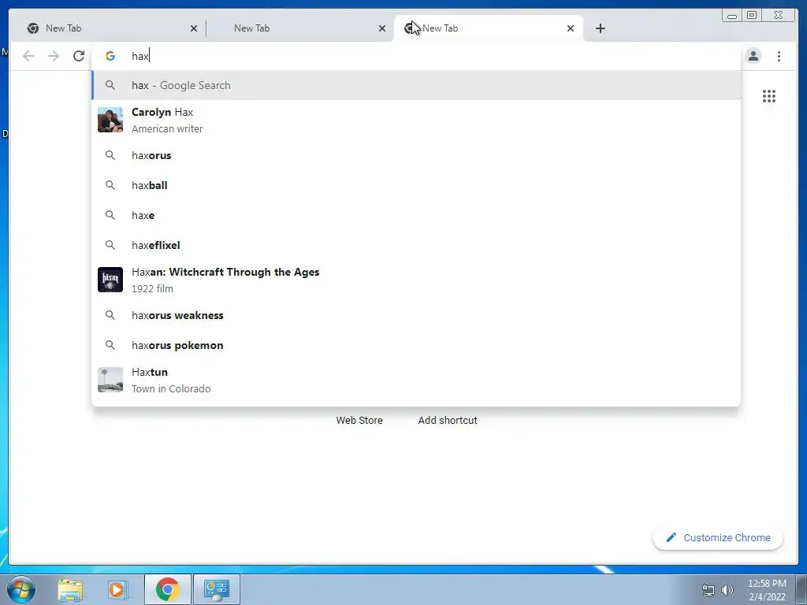Click the Haxan film poster thumbnail
This screenshot has height=605, width=807.
tap(110, 280)
